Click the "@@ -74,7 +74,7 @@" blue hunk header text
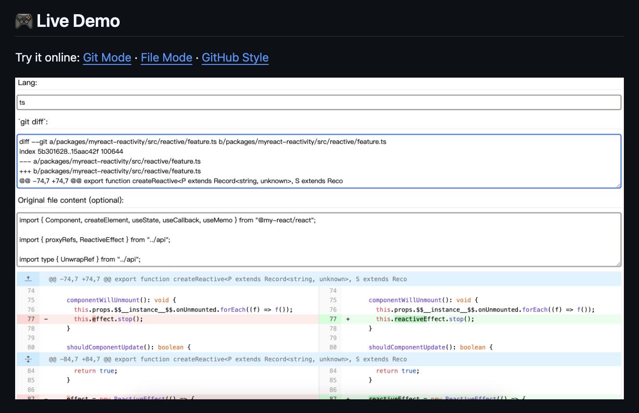Image resolution: width=639 pixels, height=413 pixels. [x=228, y=279]
